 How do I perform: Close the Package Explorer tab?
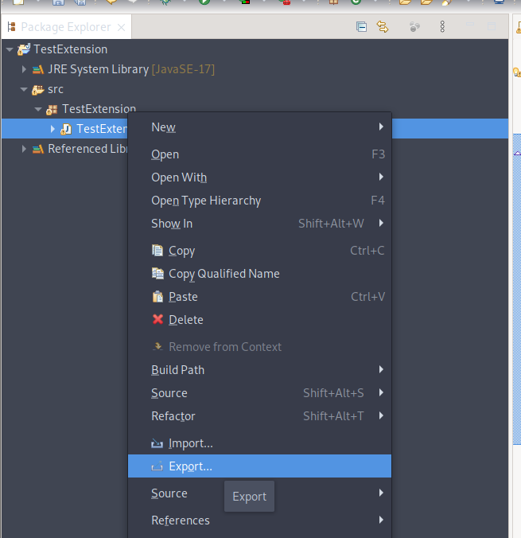tap(122, 27)
